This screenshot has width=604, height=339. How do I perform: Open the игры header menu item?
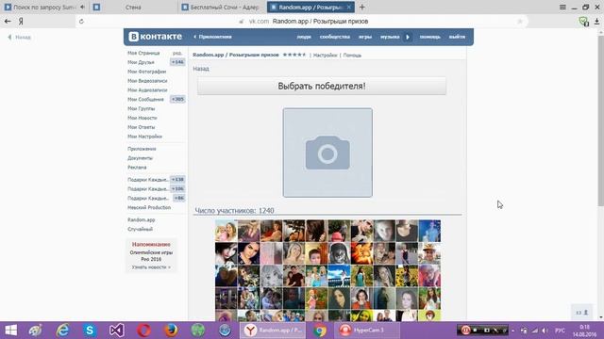[x=365, y=37]
